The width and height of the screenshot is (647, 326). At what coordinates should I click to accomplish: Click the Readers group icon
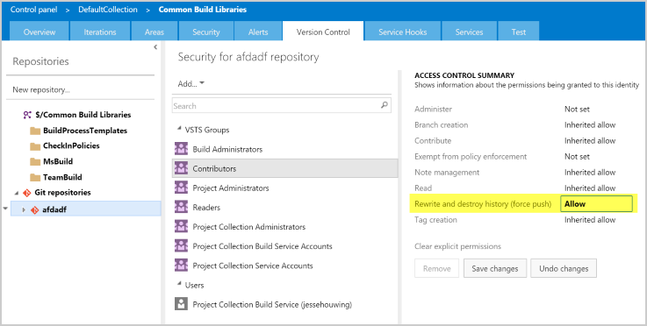coord(181,207)
